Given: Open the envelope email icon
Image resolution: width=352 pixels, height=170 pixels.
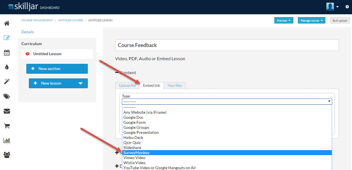Looking at the screenshot, I should point(7,111).
